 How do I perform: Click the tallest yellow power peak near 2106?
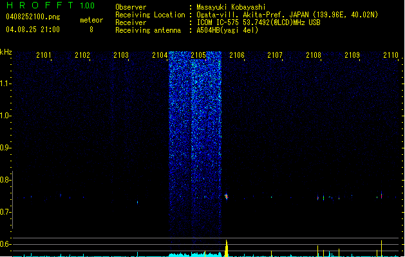227,248
